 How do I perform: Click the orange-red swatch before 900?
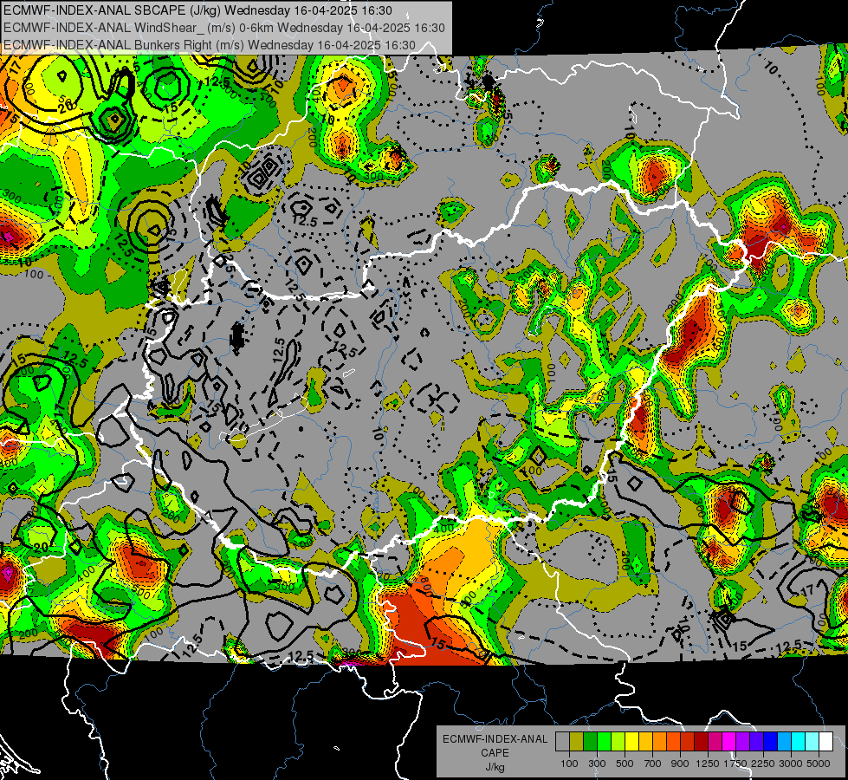click(x=673, y=742)
